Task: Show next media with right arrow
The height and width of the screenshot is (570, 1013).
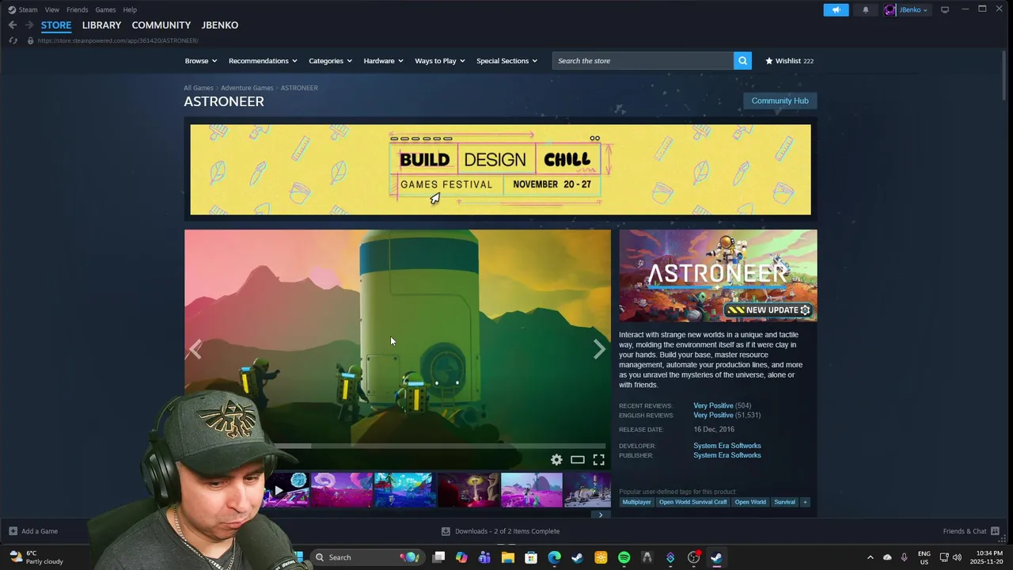Action: pos(600,349)
